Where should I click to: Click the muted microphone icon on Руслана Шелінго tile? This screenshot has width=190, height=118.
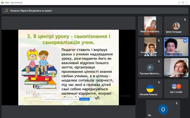tap(159, 62)
